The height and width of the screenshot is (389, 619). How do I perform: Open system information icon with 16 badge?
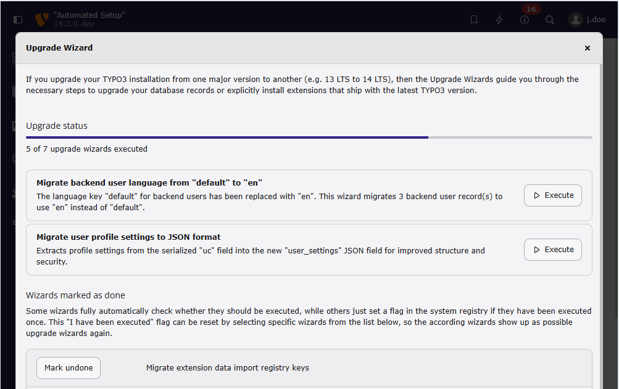point(525,20)
